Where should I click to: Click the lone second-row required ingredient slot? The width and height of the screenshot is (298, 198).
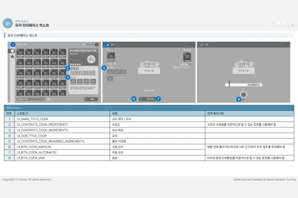110,79
